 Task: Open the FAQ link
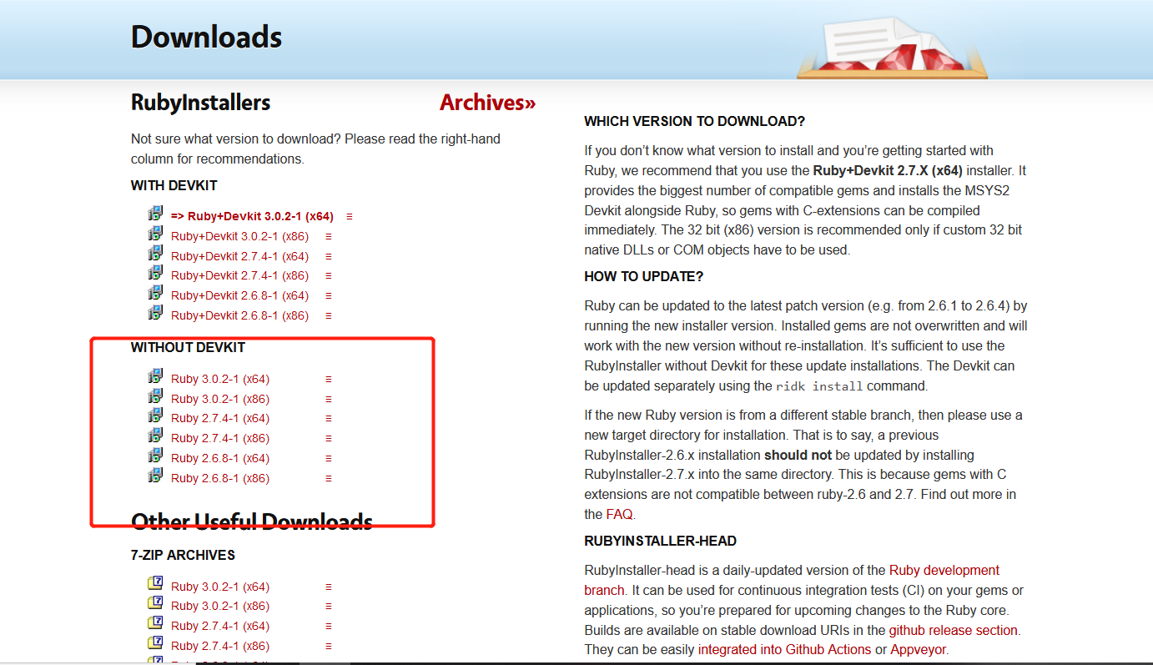point(620,514)
